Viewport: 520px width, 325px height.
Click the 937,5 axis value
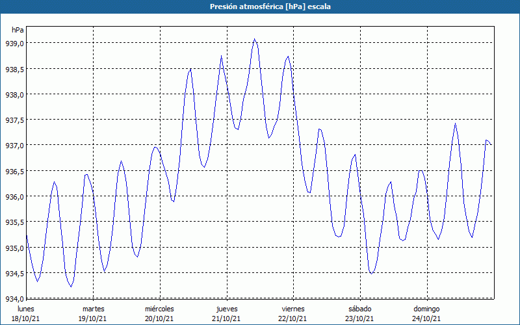click(14, 120)
